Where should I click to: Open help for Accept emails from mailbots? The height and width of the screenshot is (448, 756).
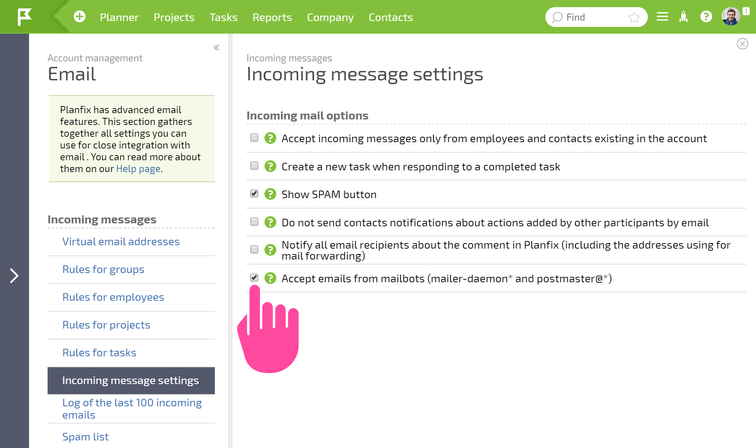(x=270, y=278)
